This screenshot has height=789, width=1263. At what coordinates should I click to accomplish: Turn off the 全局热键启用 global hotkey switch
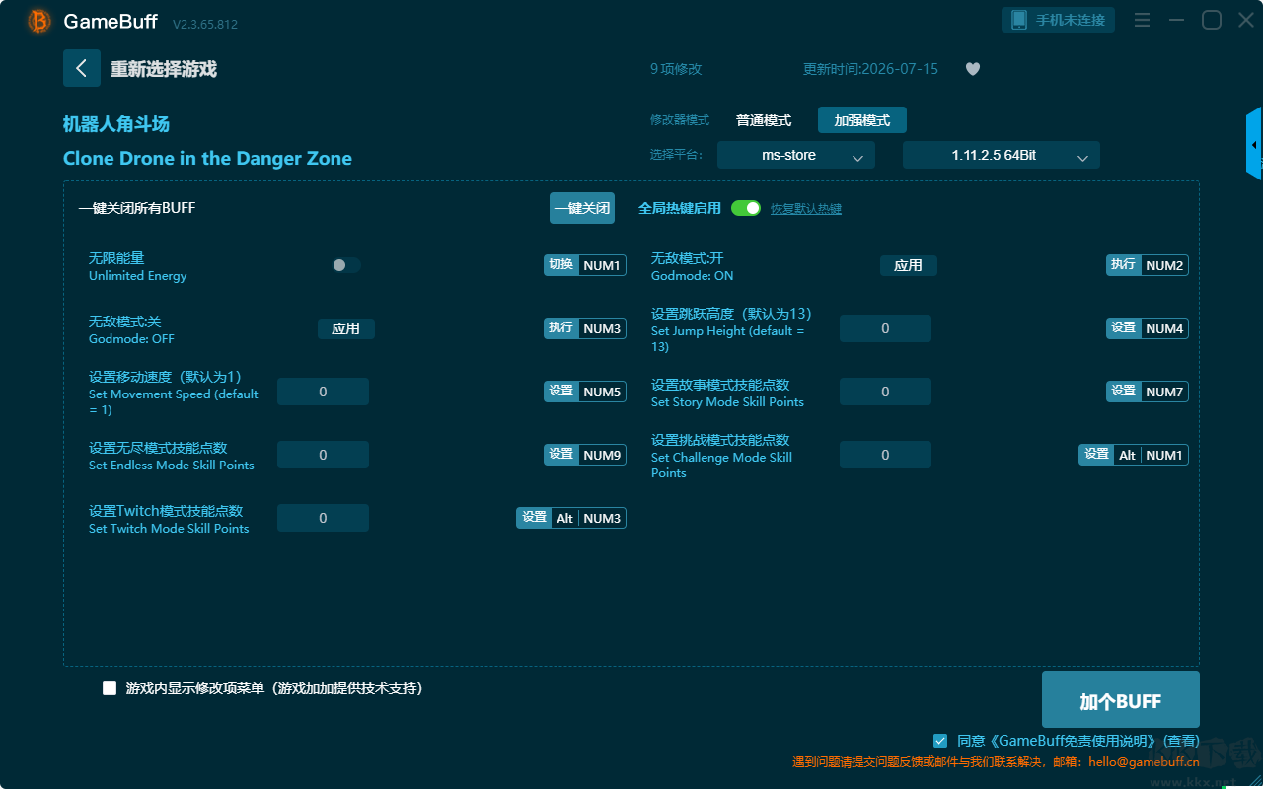[x=746, y=208]
